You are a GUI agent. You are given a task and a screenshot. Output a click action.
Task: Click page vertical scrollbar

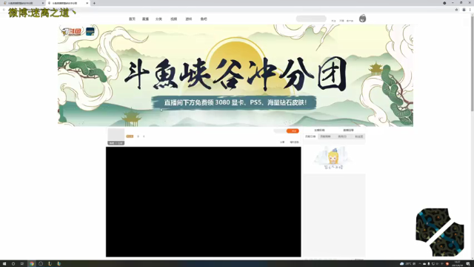[x=472, y=64]
